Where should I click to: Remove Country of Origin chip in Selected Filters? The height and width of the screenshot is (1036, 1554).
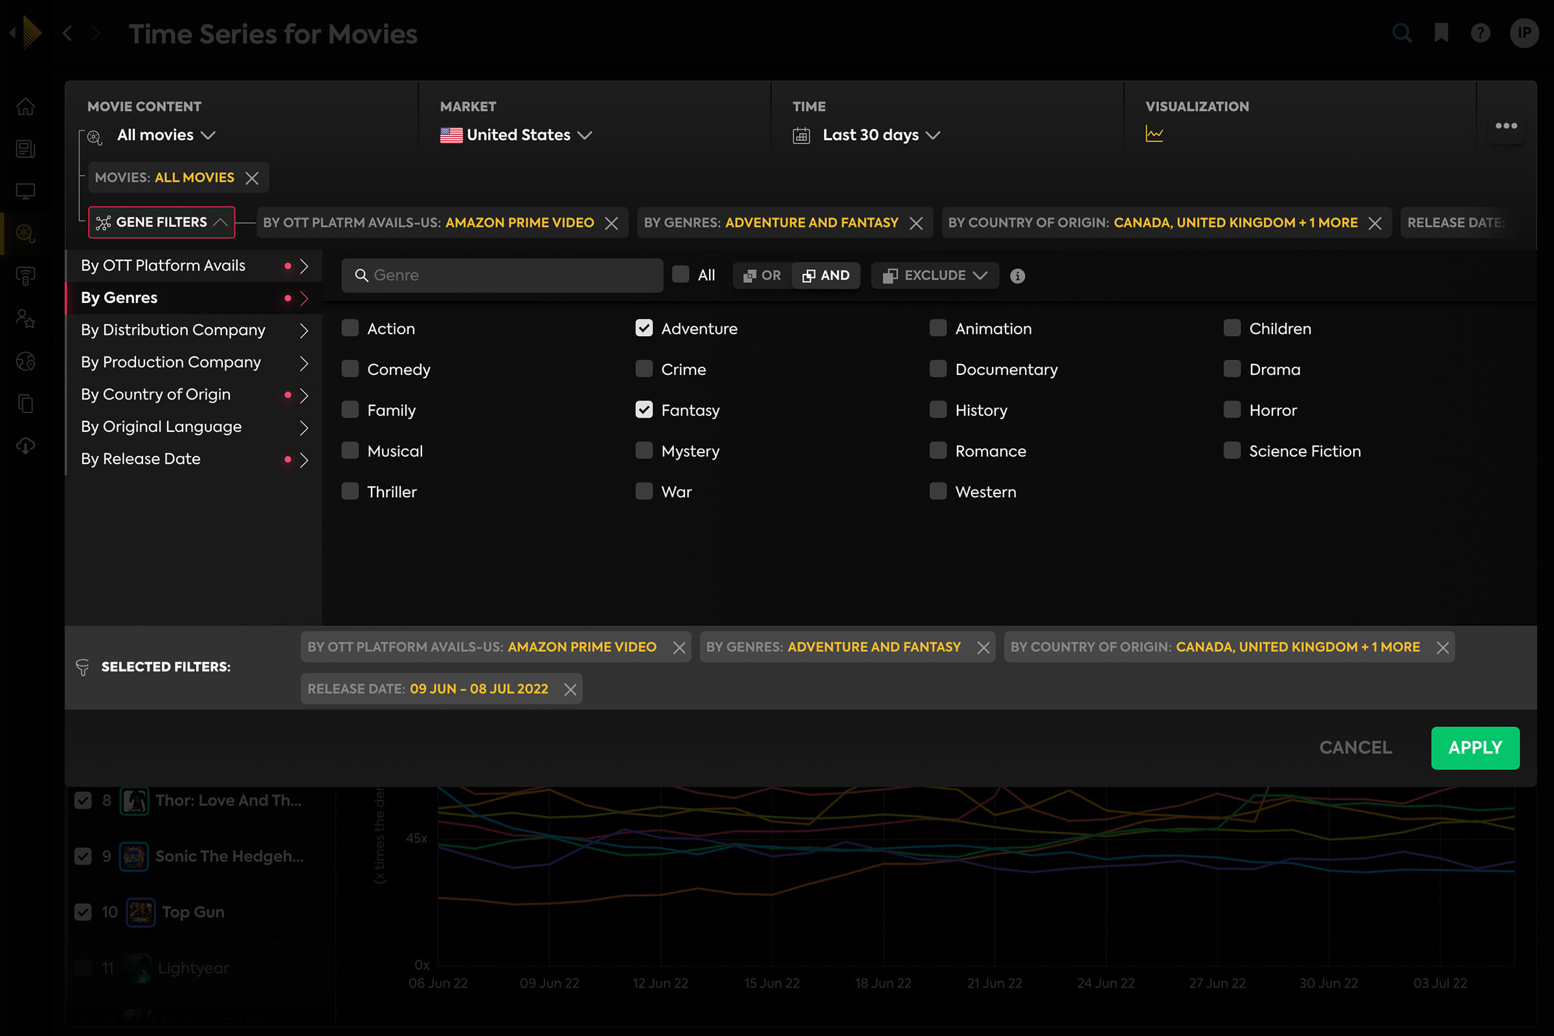point(1443,647)
